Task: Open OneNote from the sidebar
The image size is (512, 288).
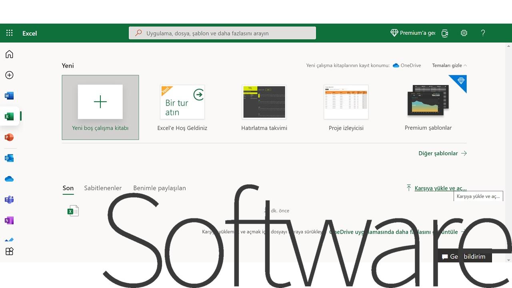Action: coord(9,220)
